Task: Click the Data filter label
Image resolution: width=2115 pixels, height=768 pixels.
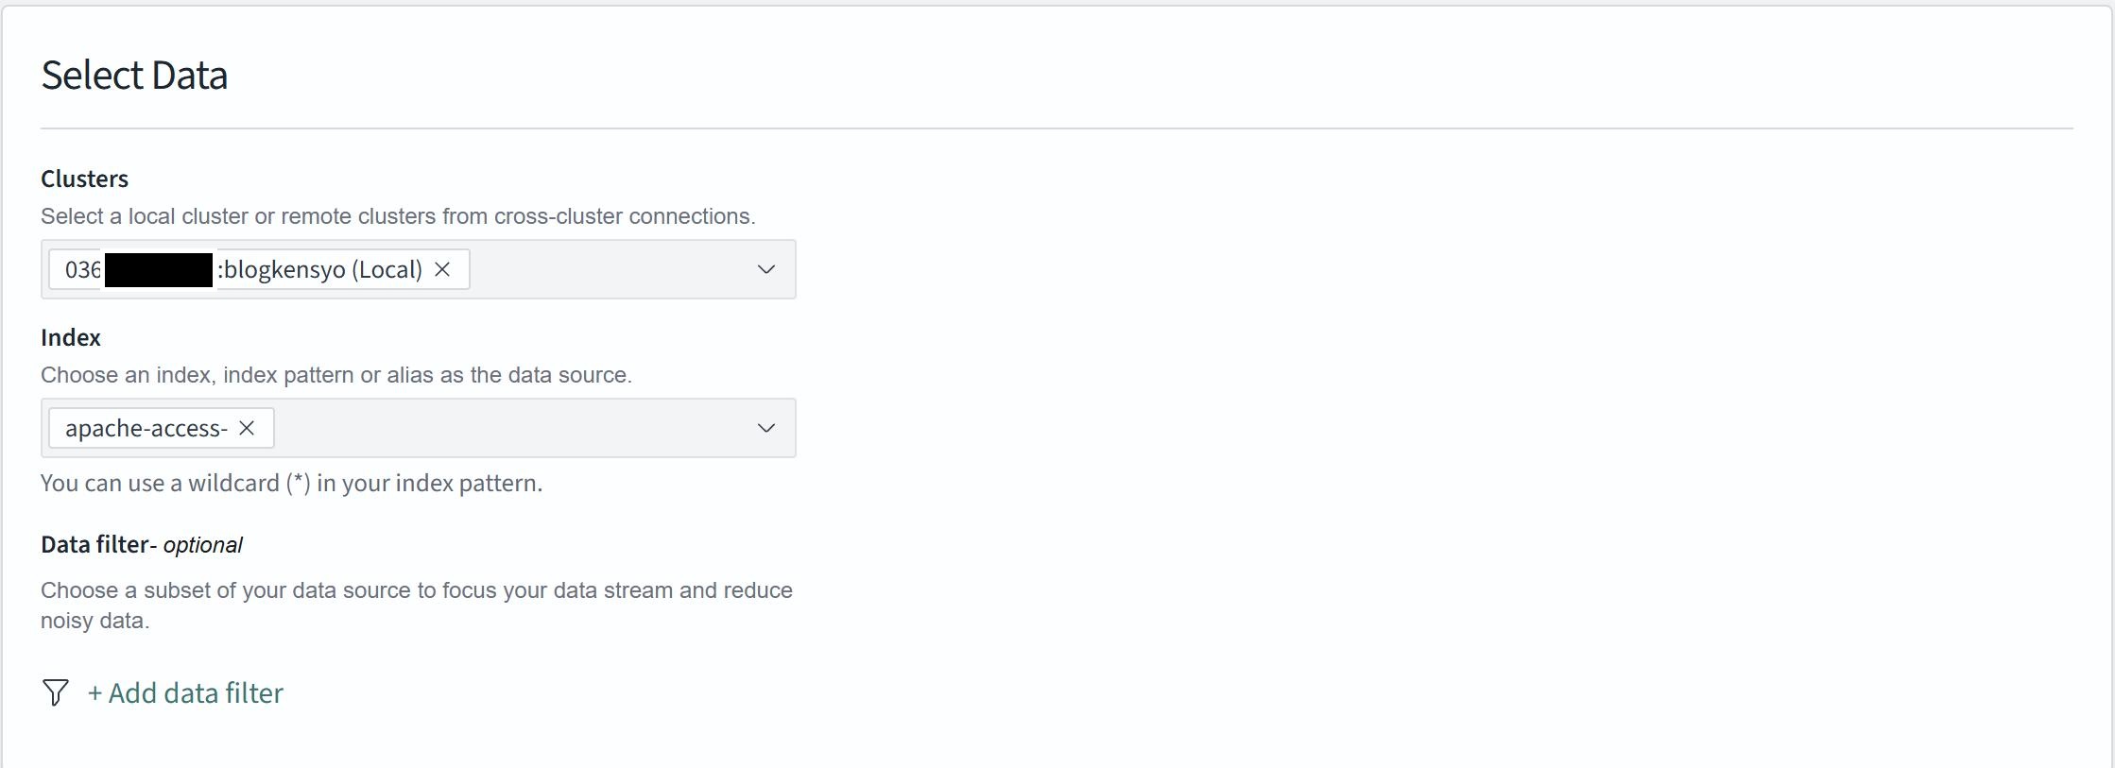Action: [95, 544]
